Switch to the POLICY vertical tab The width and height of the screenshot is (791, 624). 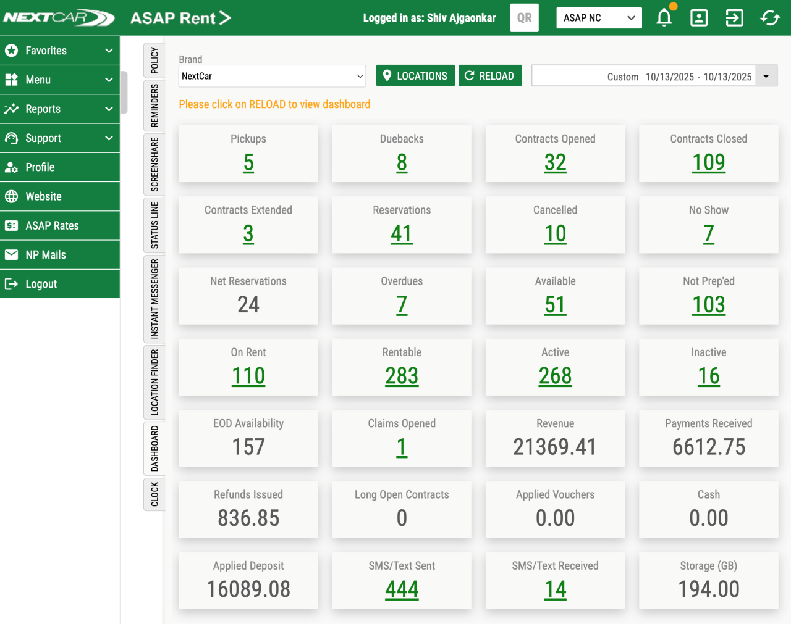click(x=154, y=60)
